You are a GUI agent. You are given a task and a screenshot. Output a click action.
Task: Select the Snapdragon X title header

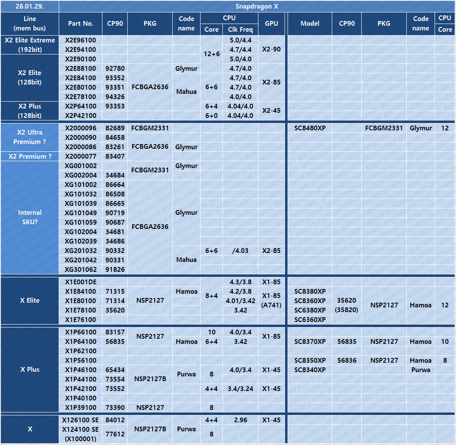tap(257, 6)
